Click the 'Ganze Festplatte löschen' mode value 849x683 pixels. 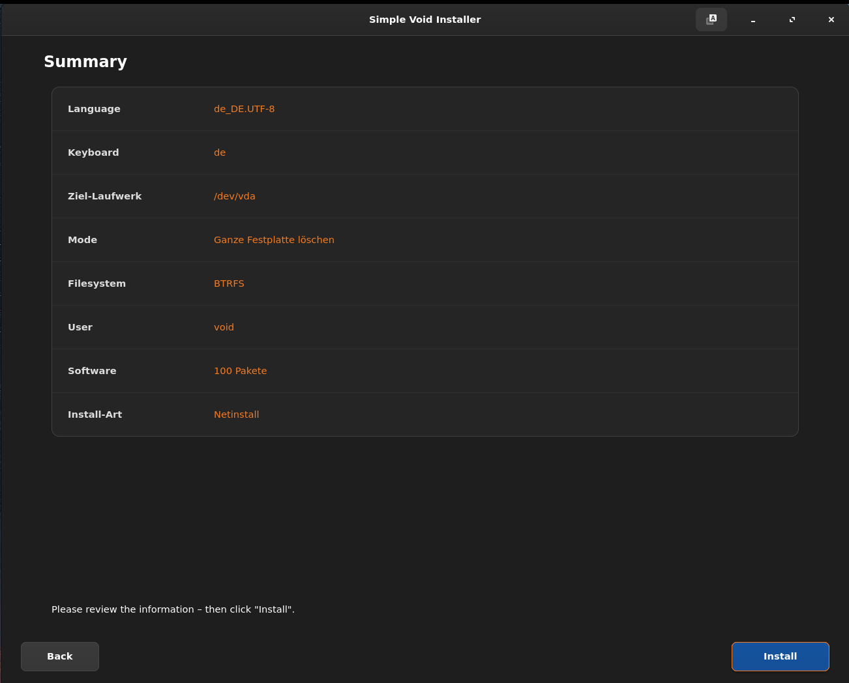pyautogui.click(x=274, y=240)
